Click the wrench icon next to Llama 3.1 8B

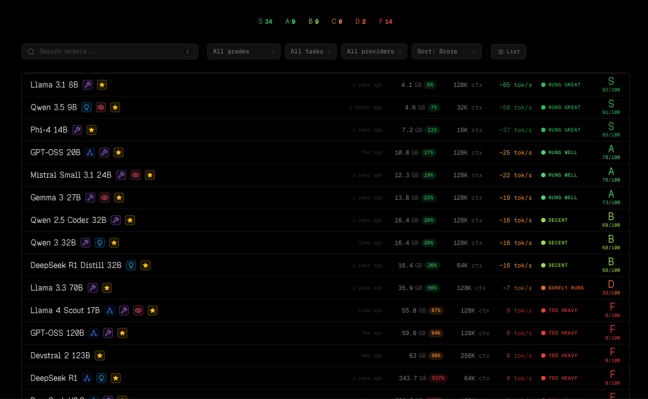[88, 85]
